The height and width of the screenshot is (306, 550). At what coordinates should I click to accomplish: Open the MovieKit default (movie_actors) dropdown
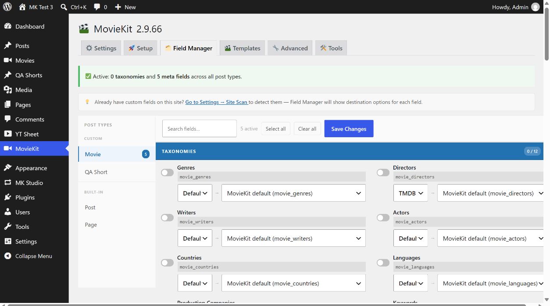click(490, 238)
